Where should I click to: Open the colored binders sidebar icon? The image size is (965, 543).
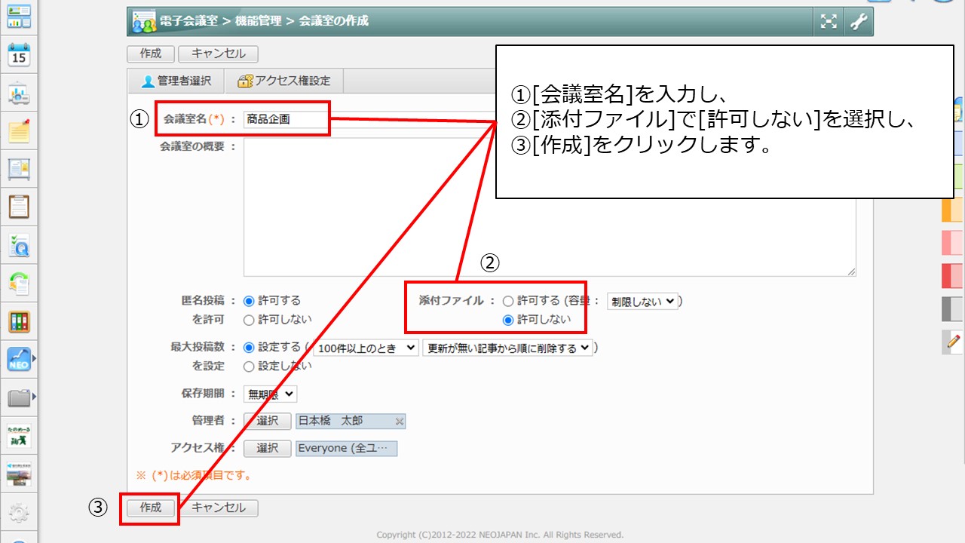pyautogui.click(x=19, y=321)
